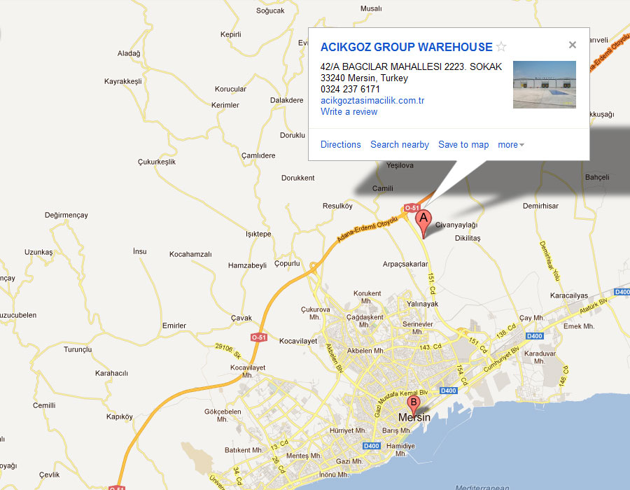
Task: Click Save to map link
Action: click(x=463, y=145)
